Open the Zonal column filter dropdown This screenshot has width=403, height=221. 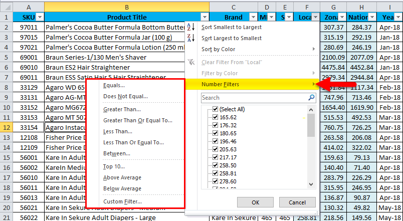click(342, 17)
